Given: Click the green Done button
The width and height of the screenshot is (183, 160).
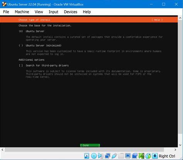Looking at the screenshot, I should point(90,145).
